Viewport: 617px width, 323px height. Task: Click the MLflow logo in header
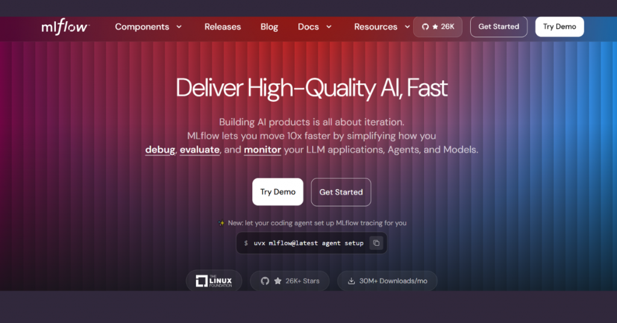pyautogui.click(x=65, y=27)
